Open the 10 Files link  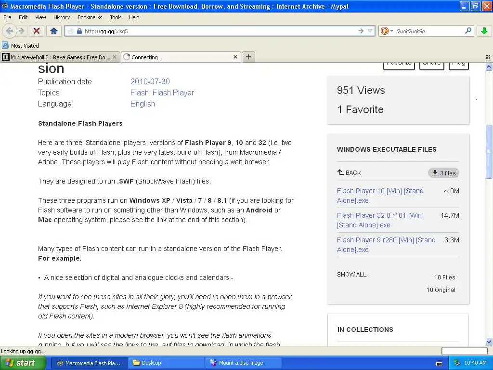click(444, 277)
